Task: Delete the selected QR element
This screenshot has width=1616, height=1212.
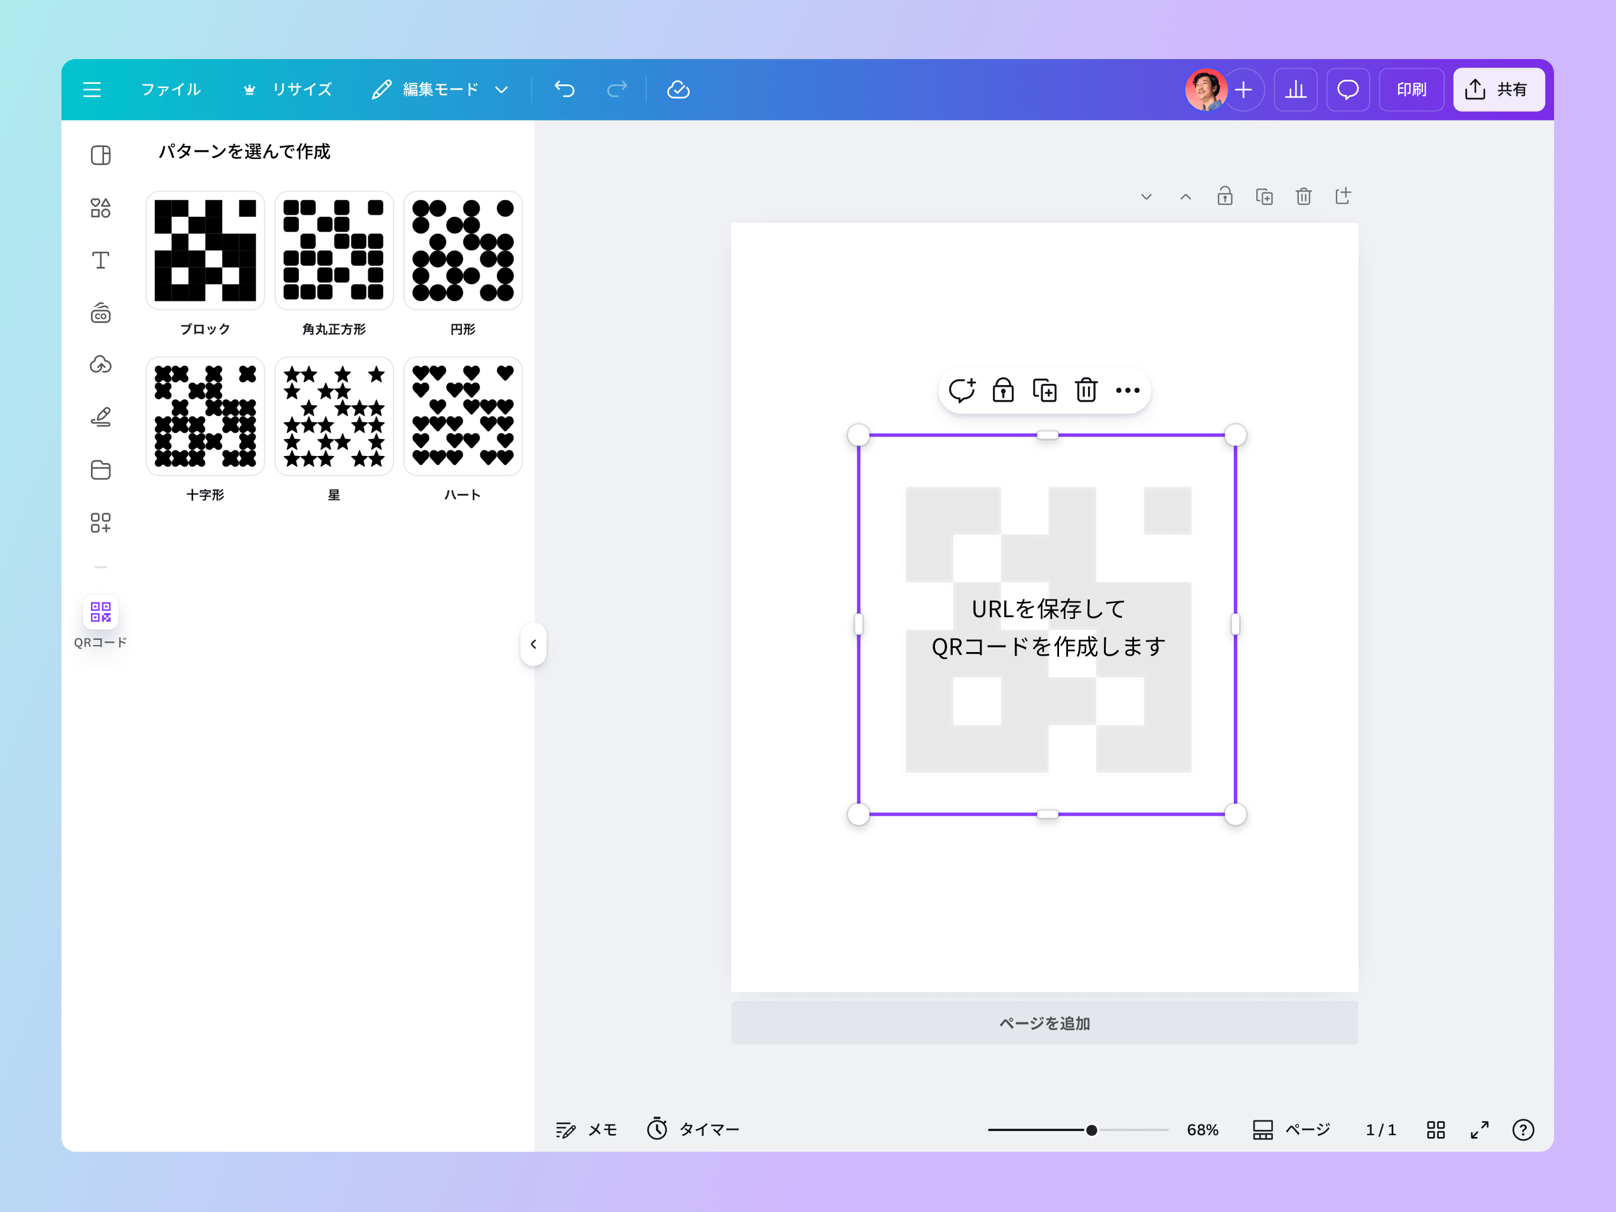Action: pyautogui.click(x=1086, y=390)
